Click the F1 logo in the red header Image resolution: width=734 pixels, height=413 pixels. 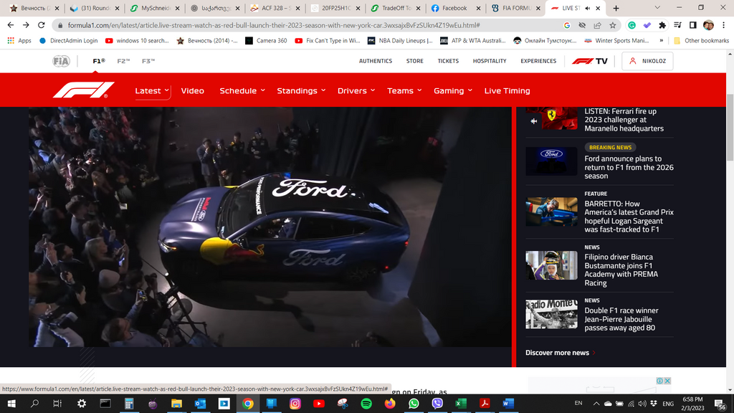point(83,90)
